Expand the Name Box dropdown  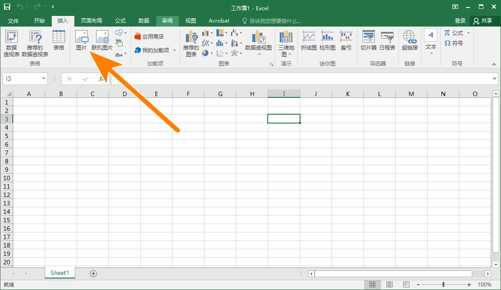pos(43,79)
